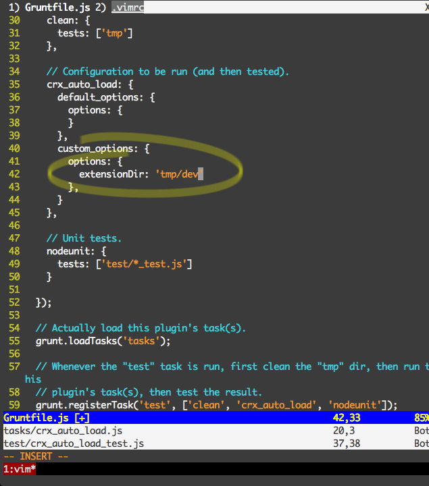Screen dimensions: 429x486
Task: Click line number 59
Action: coord(14,405)
